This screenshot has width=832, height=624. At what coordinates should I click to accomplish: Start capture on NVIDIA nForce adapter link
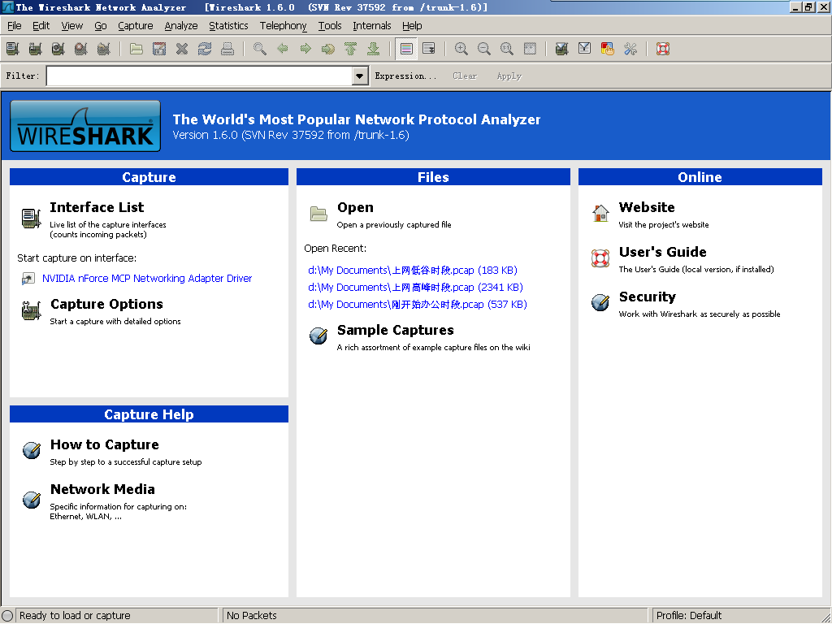tap(147, 279)
